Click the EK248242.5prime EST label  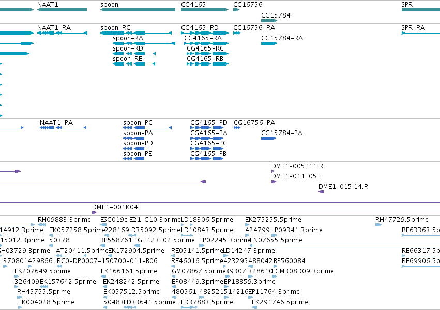131,282
